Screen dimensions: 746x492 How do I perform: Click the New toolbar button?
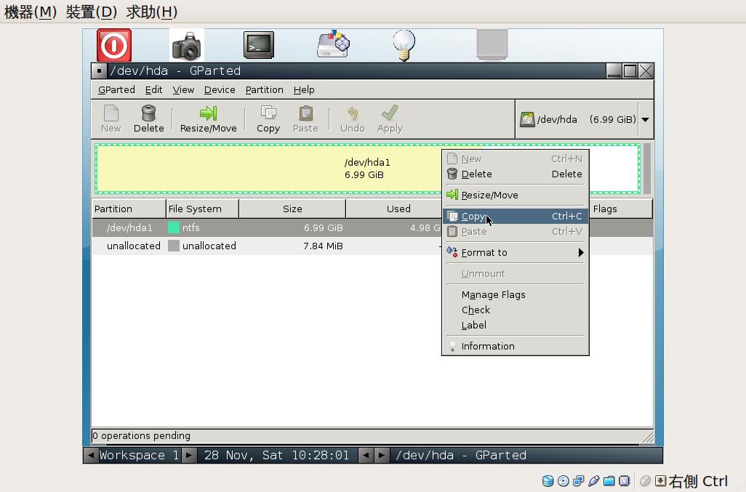(111, 119)
